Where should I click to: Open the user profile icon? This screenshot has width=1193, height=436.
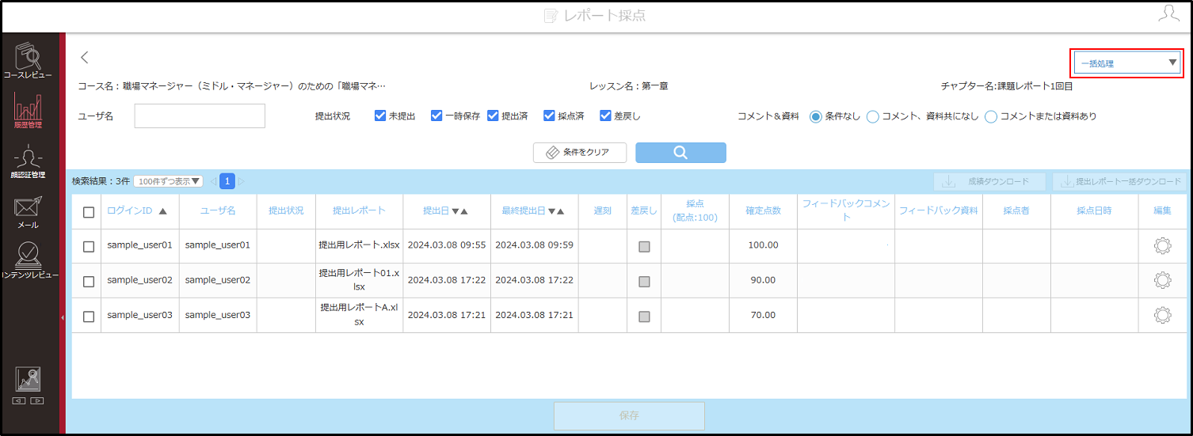(x=1168, y=13)
